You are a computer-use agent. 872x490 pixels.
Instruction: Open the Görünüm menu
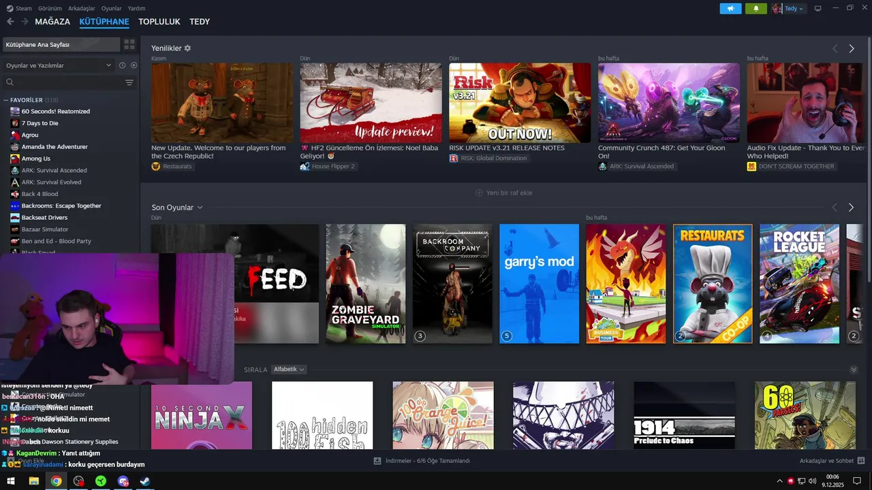click(x=50, y=8)
